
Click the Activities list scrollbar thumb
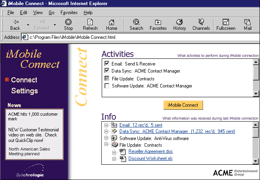(x=256, y=73)
